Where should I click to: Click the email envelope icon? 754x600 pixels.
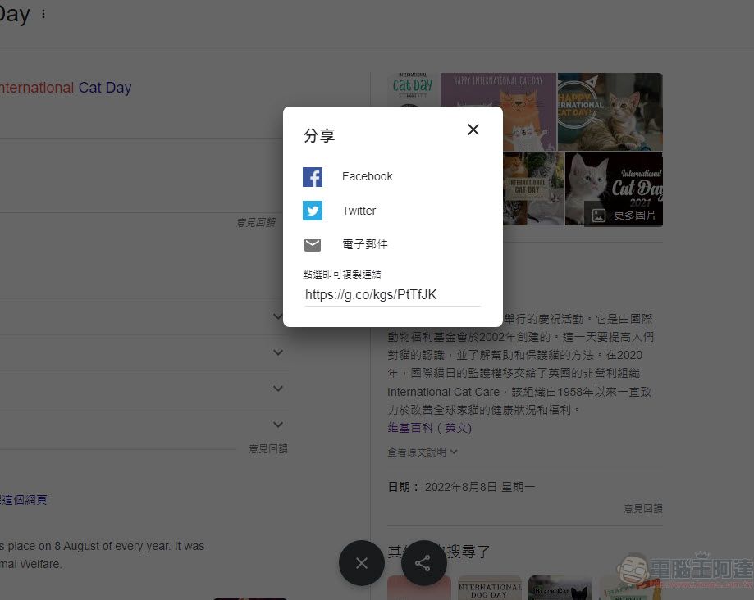coord(313,245)
